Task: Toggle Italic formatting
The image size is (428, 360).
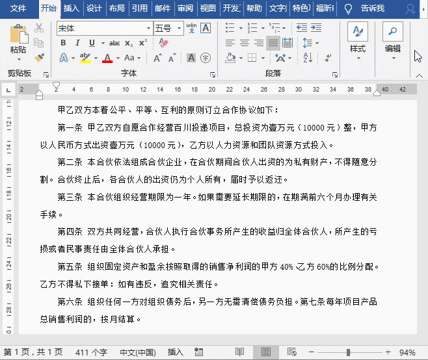Action: click(77, 43)
